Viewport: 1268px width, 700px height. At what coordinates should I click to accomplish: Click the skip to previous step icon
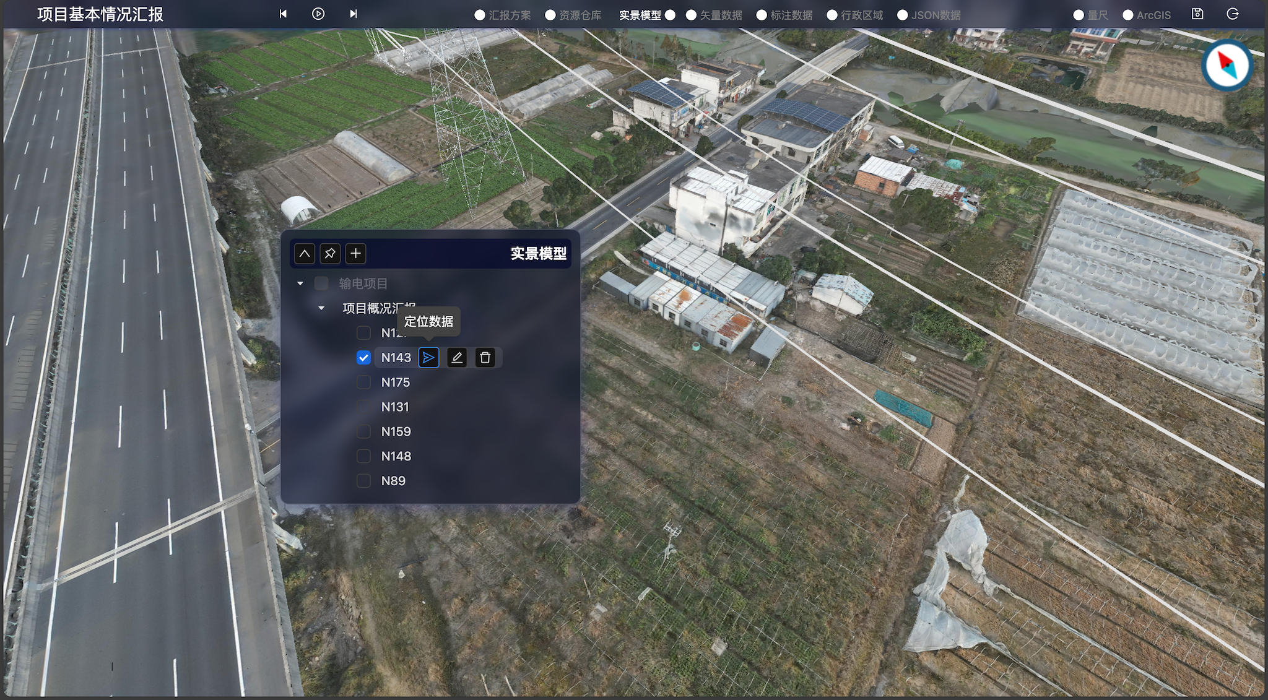283,14
